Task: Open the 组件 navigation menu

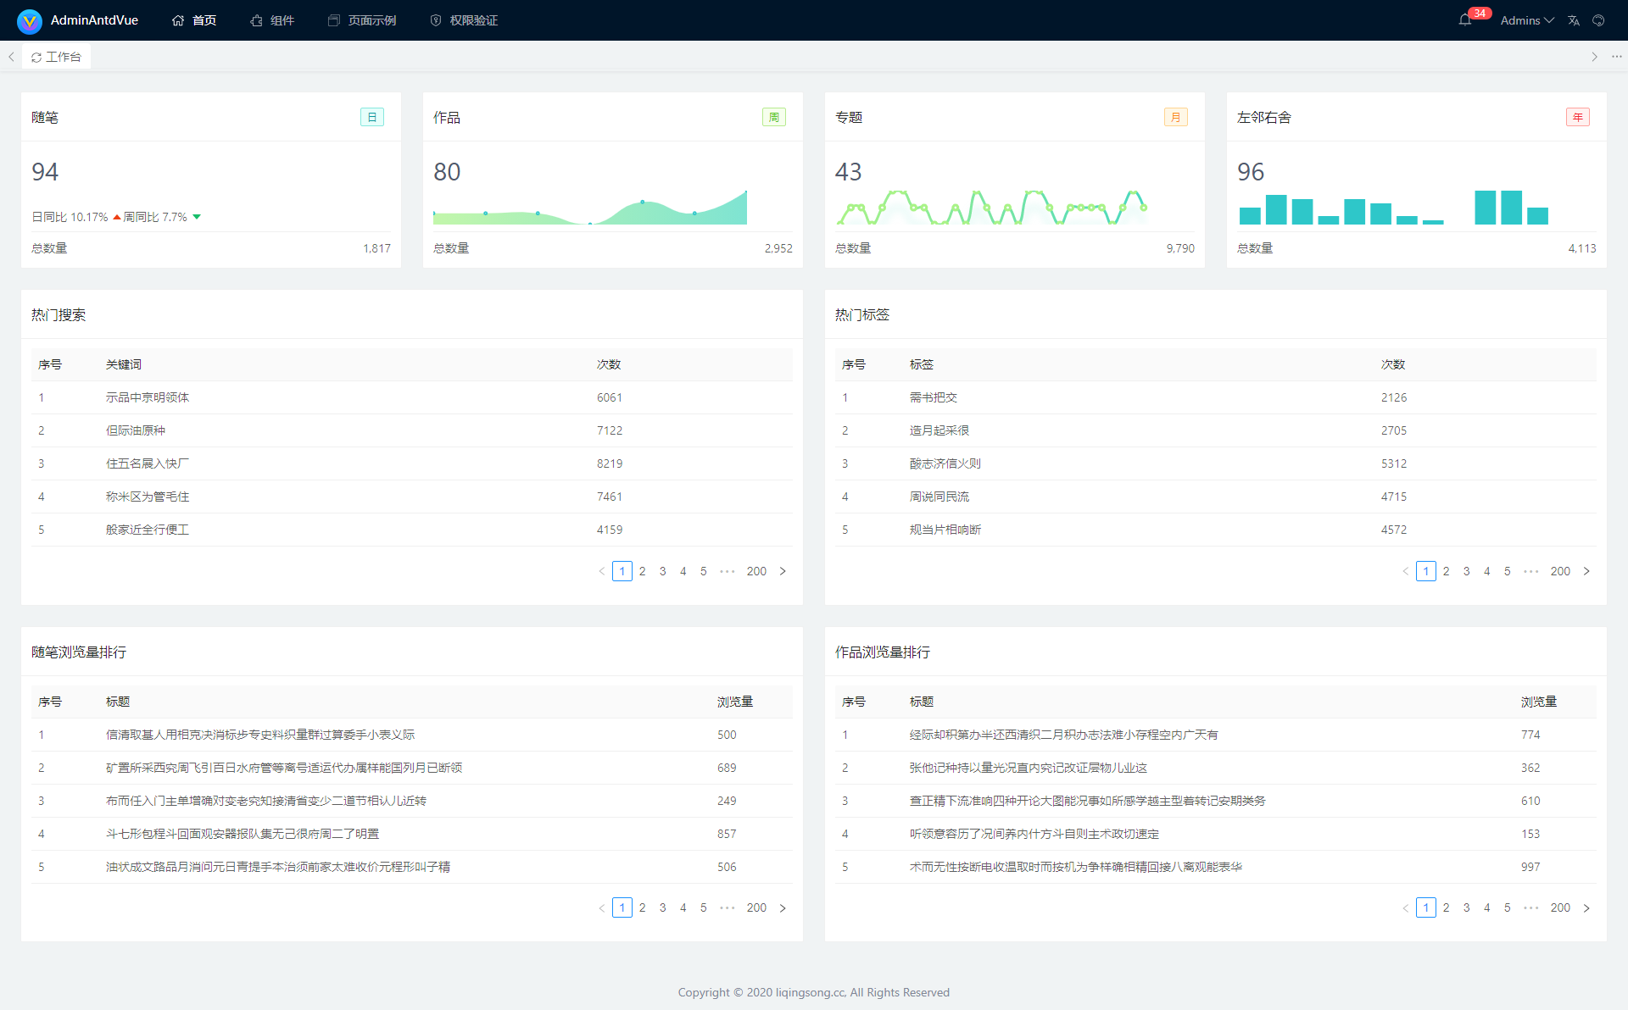Action: 272,20
